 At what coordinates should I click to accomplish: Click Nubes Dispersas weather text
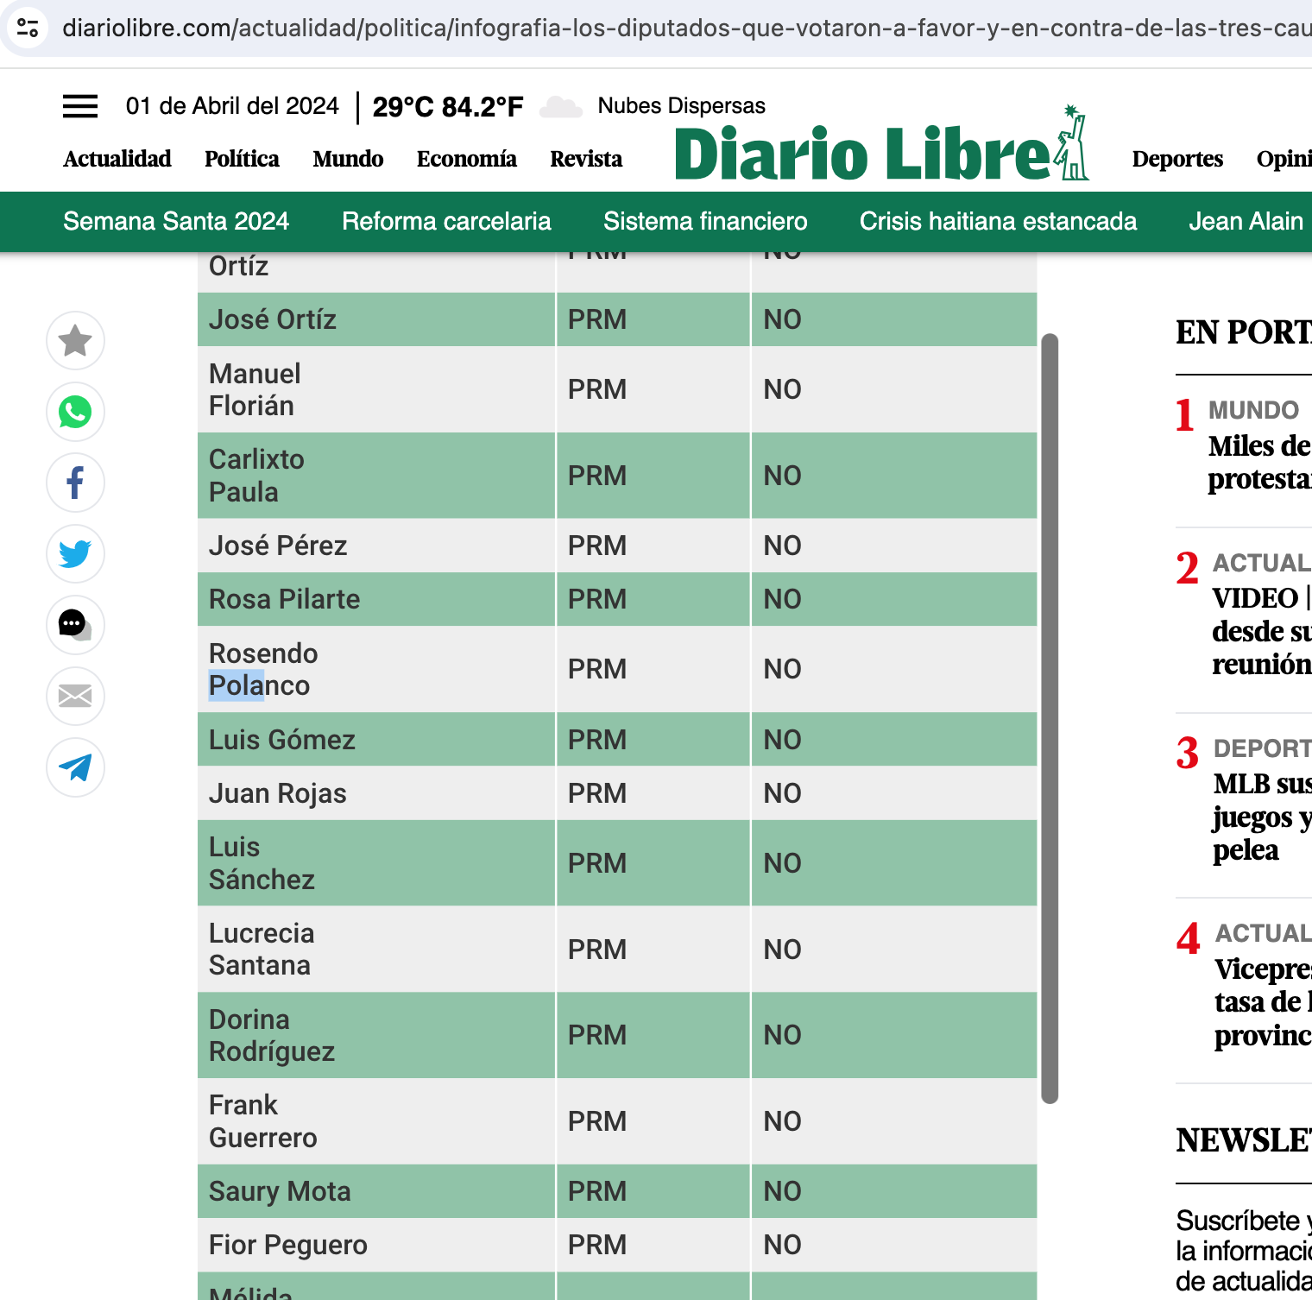click(681, 105)
